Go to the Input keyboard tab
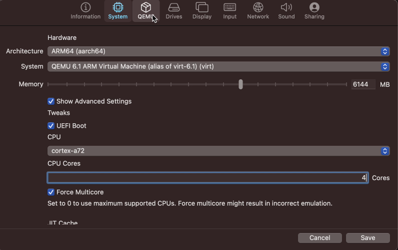This screenshot has height=250, width=398. [x=229, y=11]
